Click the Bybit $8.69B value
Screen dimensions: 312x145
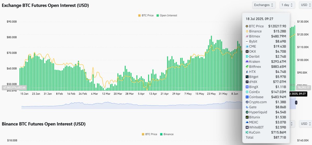pos(281,41)
